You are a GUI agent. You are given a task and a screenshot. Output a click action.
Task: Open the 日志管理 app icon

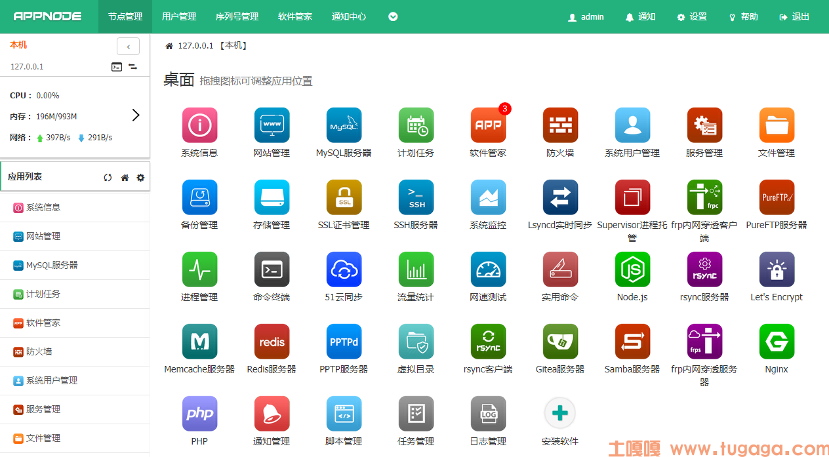coord(488,414)
